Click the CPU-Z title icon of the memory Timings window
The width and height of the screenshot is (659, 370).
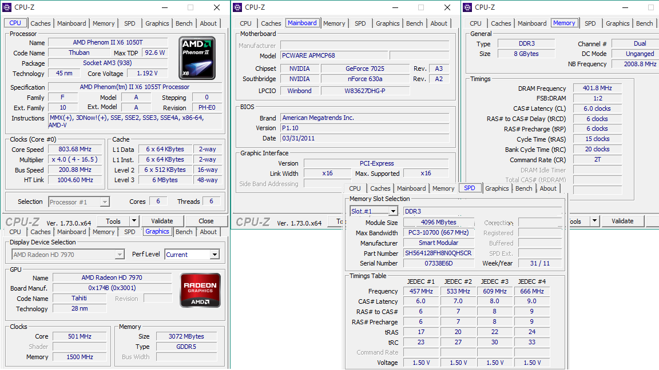click(467, 7)
